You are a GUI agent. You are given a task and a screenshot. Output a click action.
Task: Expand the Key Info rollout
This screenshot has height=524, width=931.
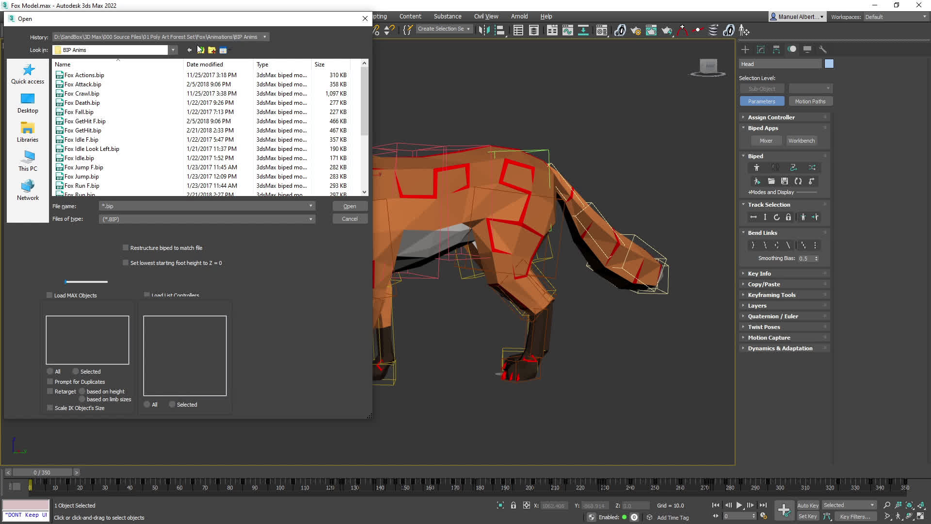759,274
